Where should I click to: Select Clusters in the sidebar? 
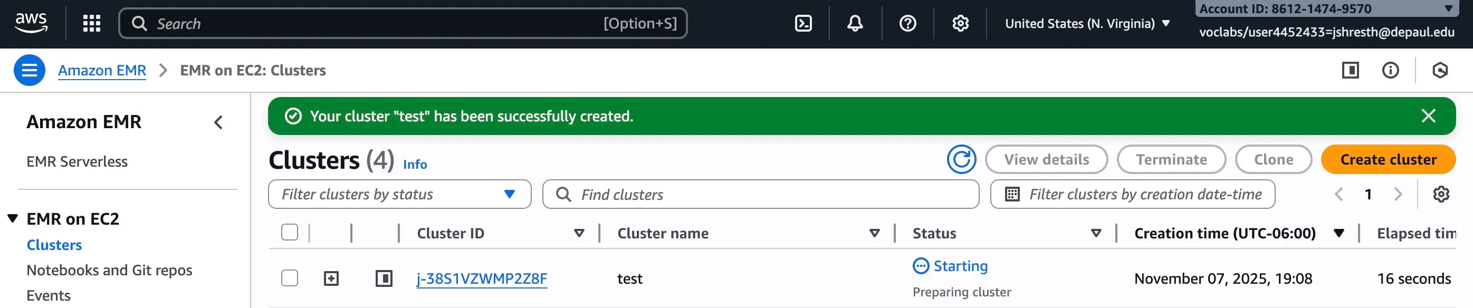[54, 245]
